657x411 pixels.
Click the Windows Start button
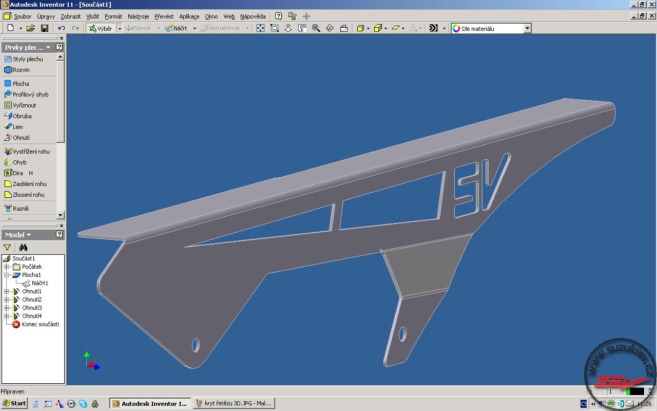point(14,403)
